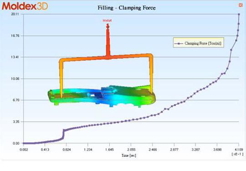Click the y-axis value 6.70
246x171 pixels.
pyautogui.click(x=16, y=100)
